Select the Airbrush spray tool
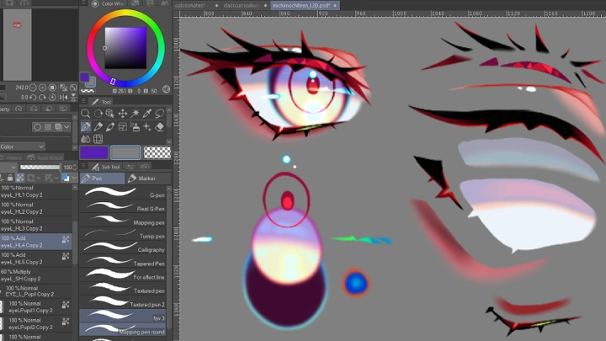Viewport: 606px width, 341px height. 135,126
